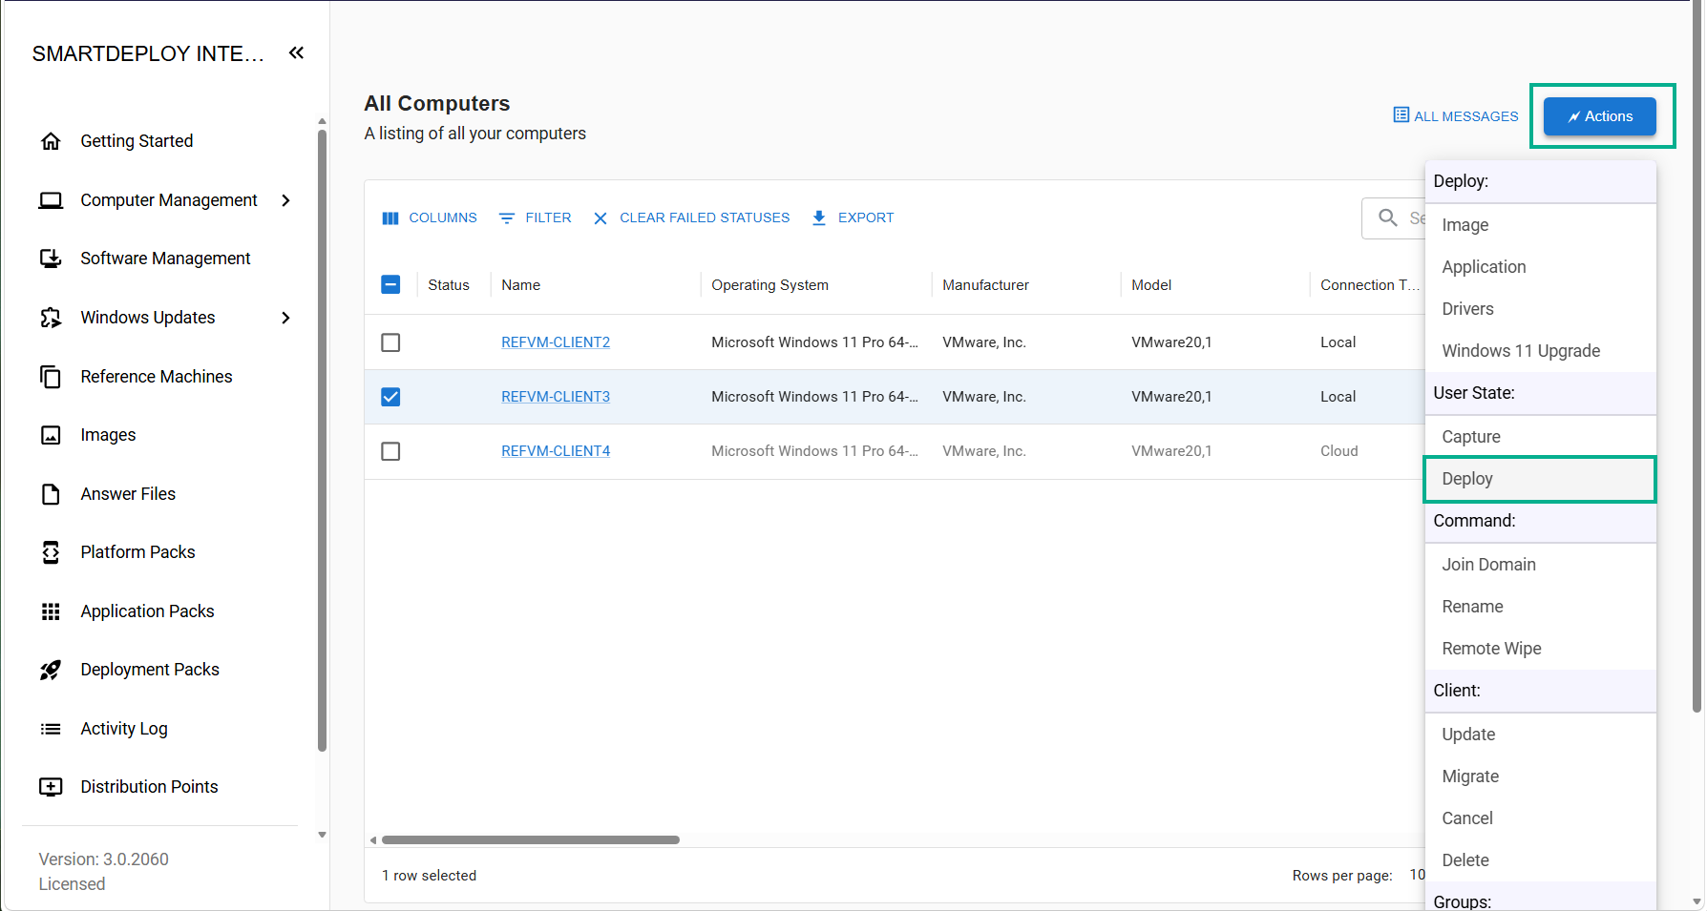Click the Export download icon

pyautogui.click(x=818, y=217)
